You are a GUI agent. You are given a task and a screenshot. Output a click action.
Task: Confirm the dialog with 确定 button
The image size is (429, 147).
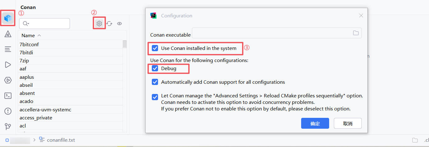click(315, 123)
